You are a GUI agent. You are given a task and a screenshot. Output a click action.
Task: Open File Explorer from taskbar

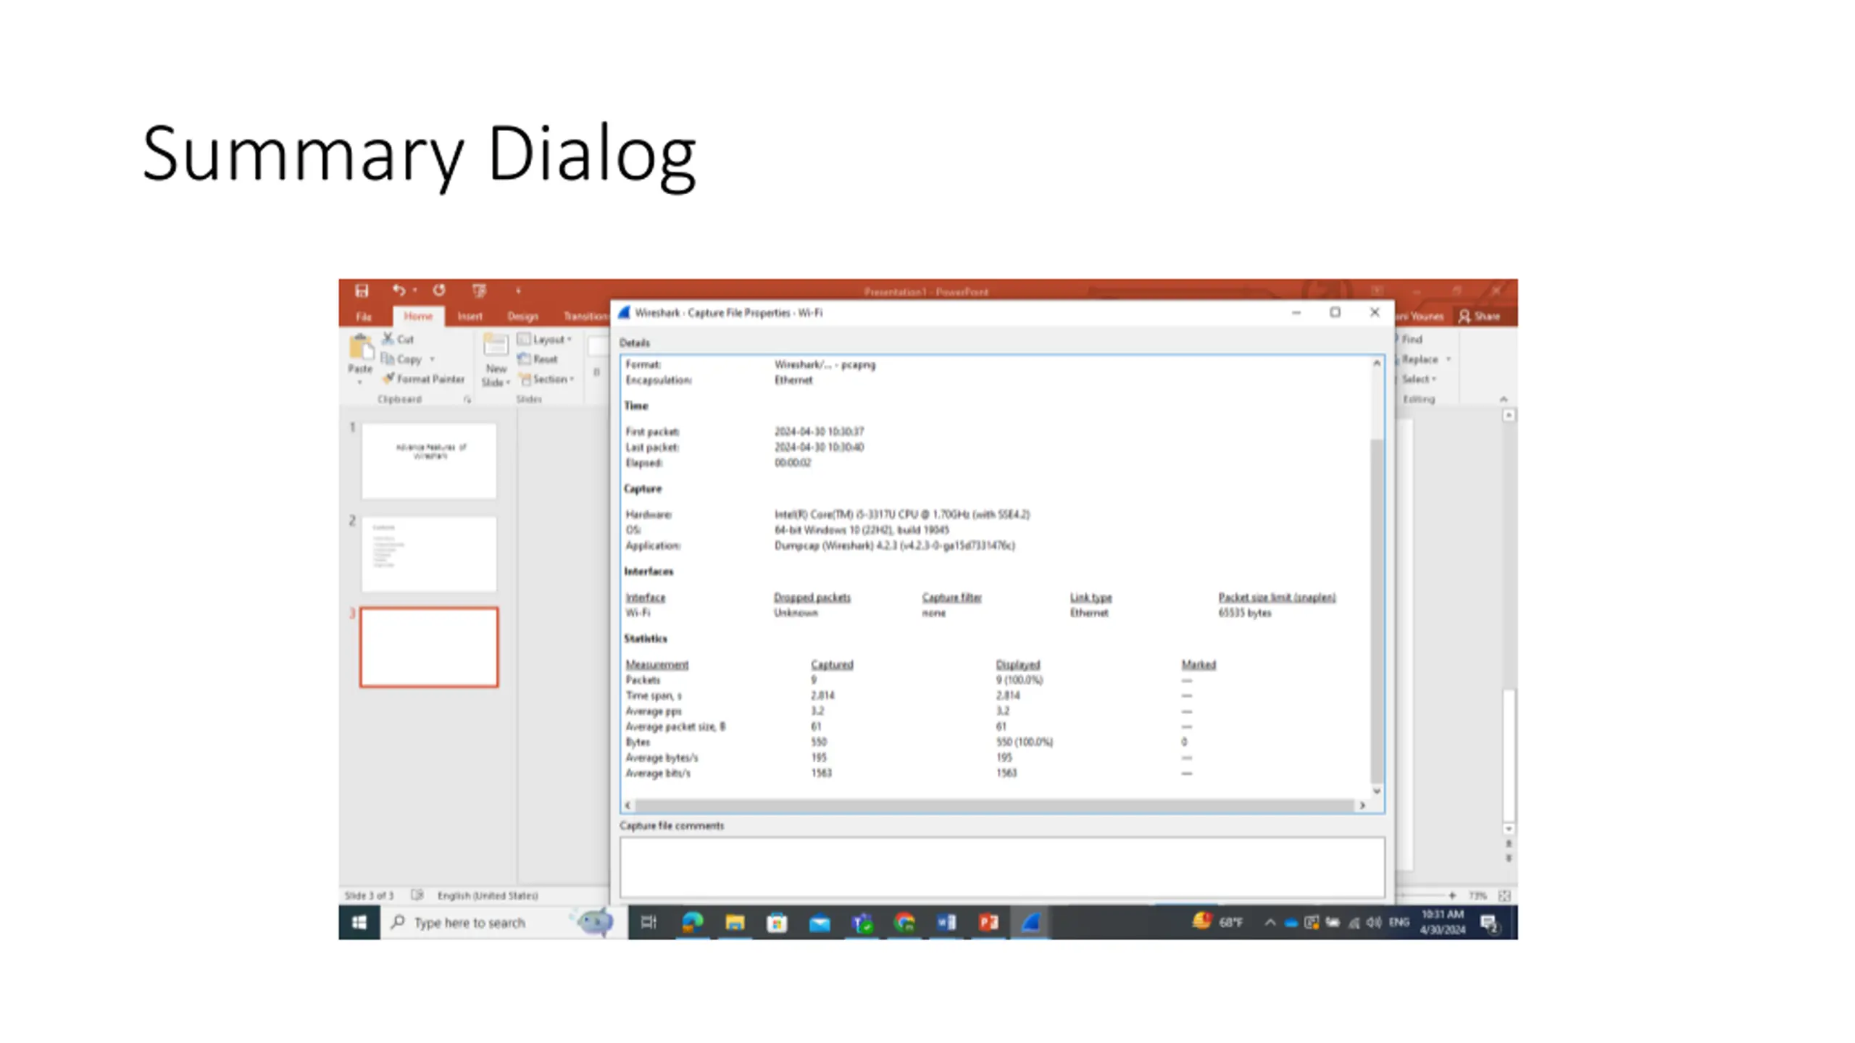(735, 923)
